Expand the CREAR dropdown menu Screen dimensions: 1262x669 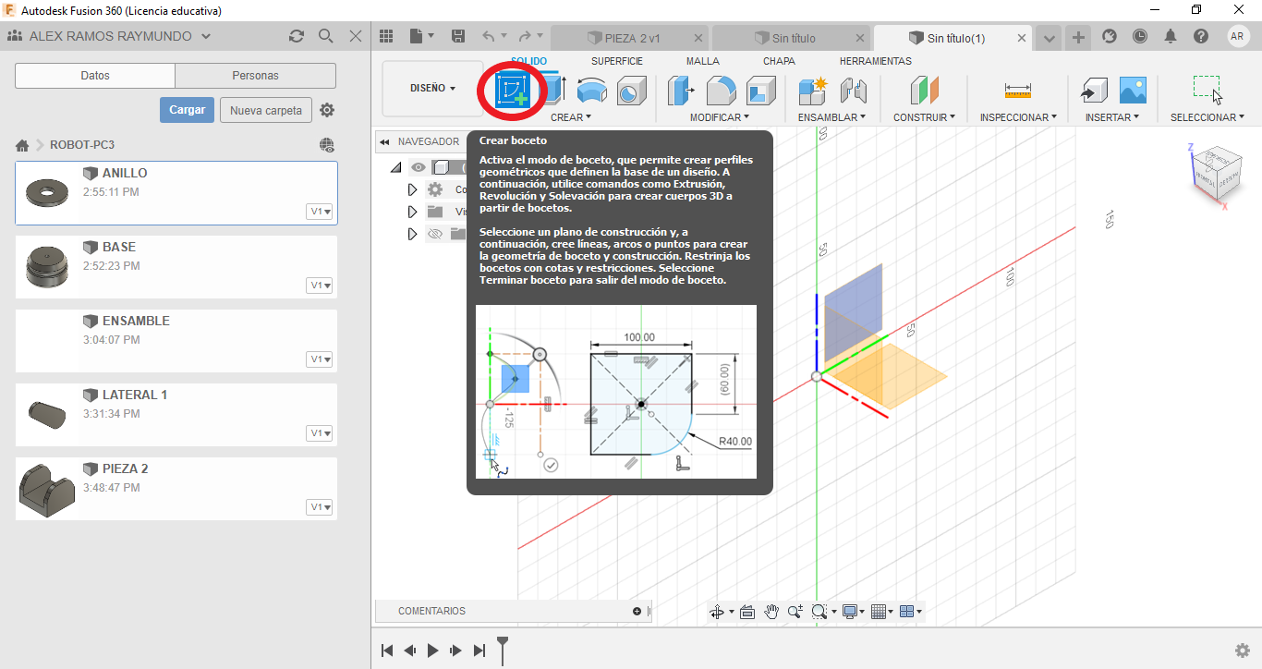(x=570, y=117)
